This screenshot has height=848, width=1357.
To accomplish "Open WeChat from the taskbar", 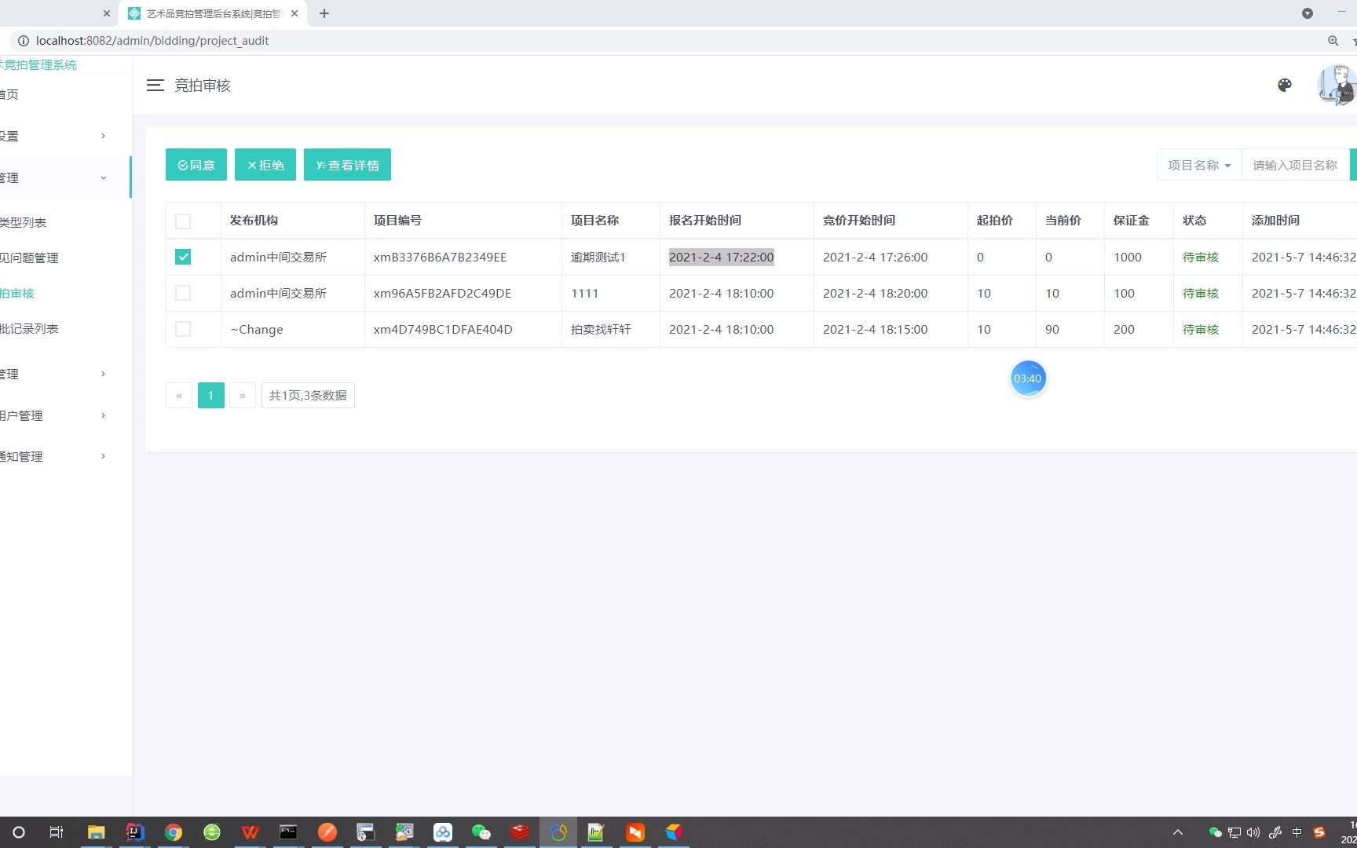I will click(481, 832).
